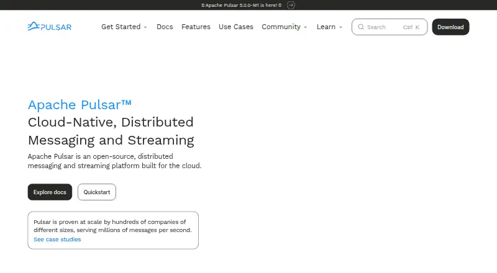Click the Download button
The image size is (497, 273).
(450, 27)
